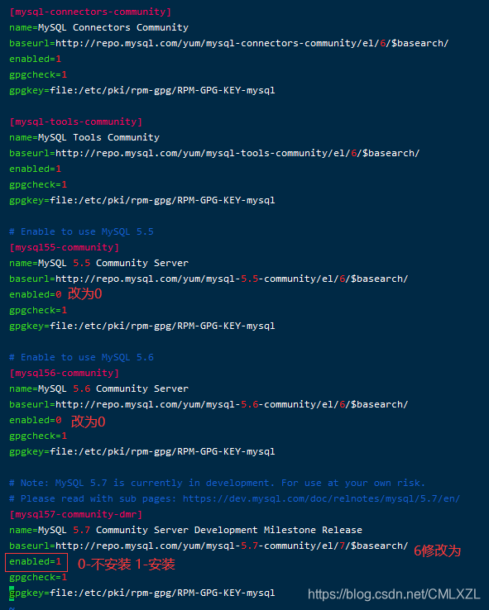This screenshot has width=489, height=610.
Task: Place cursor on enabled=0 under mysql56-community
Action: pyautogui.click(x=35, y=420)
